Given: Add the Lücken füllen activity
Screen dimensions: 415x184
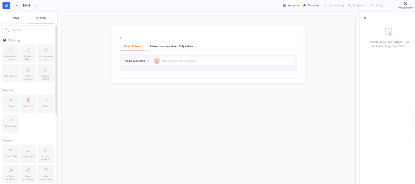Looking at the screenshot, I should coord(28,53).
